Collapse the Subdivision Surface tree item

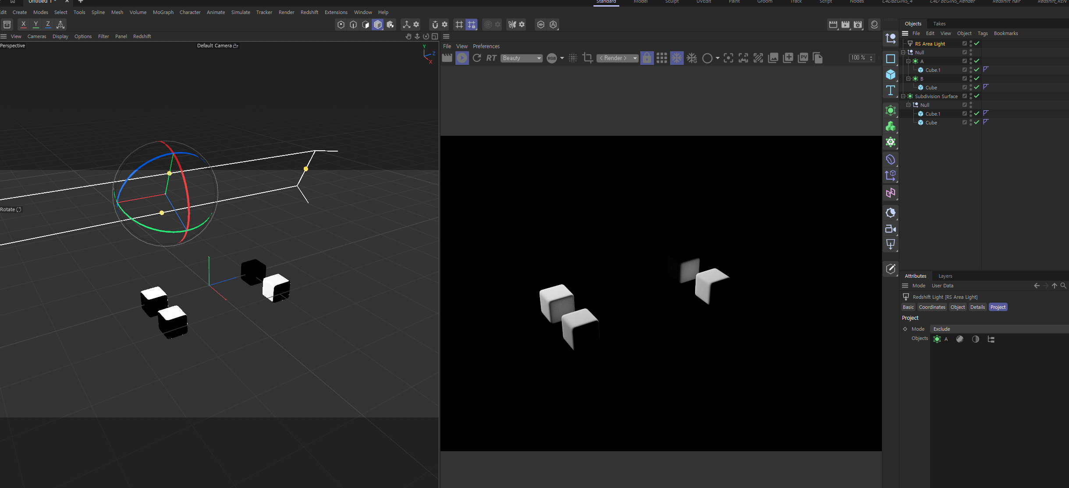coord(903,96)
